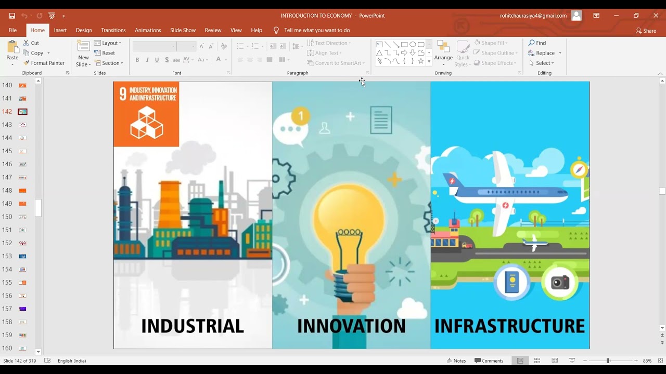
Task: Expand the Replace options arrow
Action: pyautogui.click(x=560, y=53)
